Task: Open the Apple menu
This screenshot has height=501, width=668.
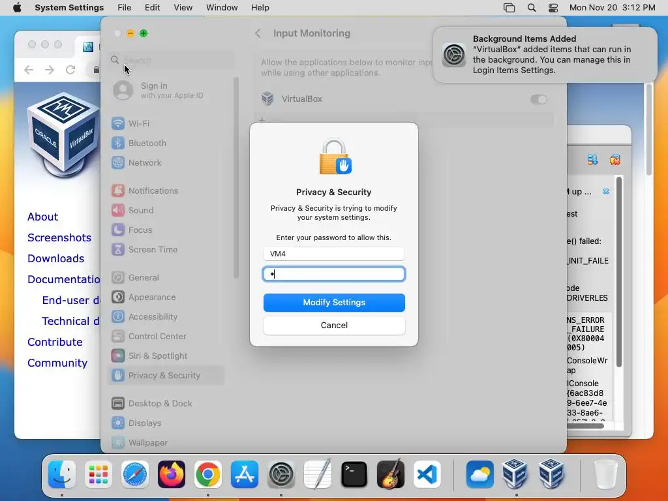Action: 17,8
